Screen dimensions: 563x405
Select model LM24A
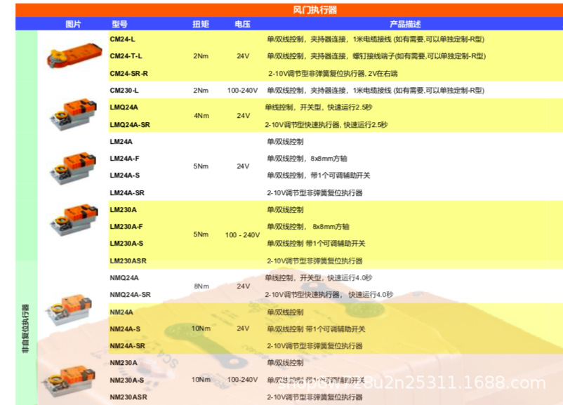(121, 142)
